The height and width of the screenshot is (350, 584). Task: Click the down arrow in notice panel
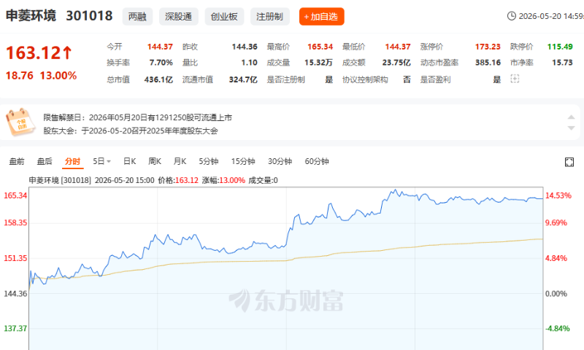[571, 128]
